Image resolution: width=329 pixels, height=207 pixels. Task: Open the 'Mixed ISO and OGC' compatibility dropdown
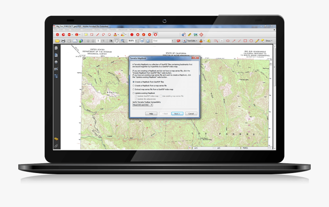pyautogui.click(x=143, y=105)
